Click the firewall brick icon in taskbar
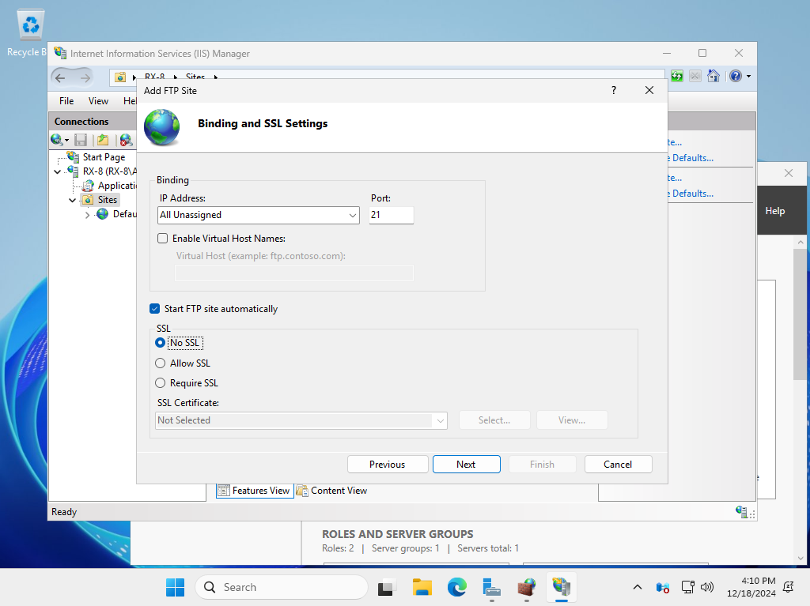Screen dimensions: 810x606 (x=526, y=587)
